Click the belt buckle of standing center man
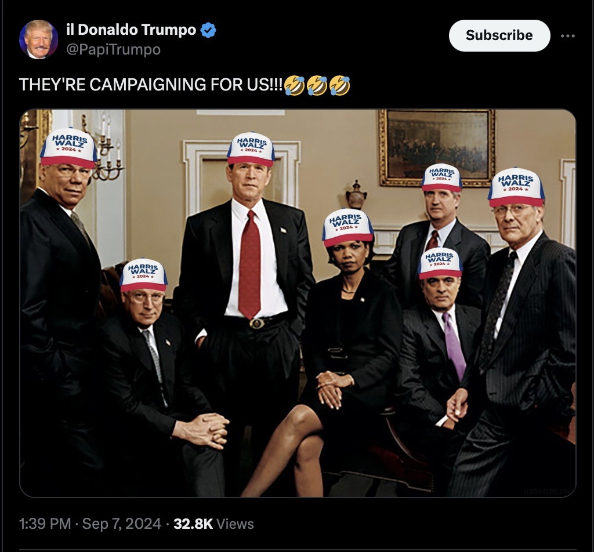The height and width of the screenshot is (552, 594). (257, 324)
